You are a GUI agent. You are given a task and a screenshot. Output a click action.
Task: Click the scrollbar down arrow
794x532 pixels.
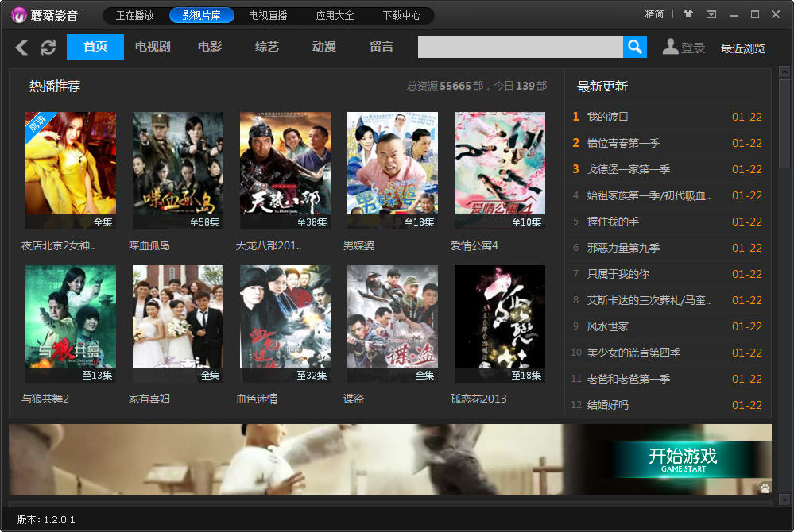(x=784, y=499)
